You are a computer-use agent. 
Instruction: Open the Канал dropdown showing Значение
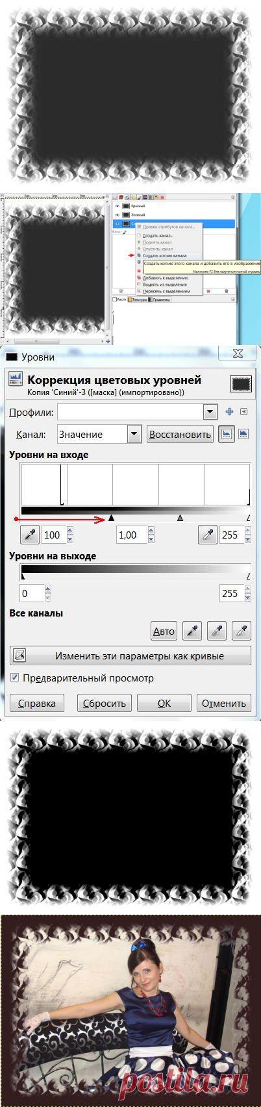(99, 433)
